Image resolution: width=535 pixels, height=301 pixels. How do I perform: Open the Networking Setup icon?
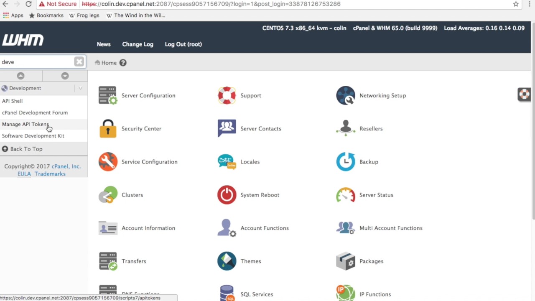tap(346, 95)
